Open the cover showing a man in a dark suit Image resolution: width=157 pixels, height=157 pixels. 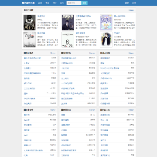[x=68, y=23]
